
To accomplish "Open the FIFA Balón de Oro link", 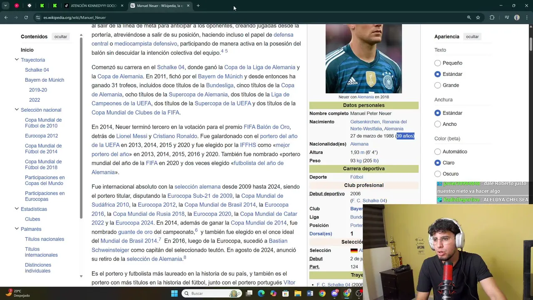I will pos(266,127).
